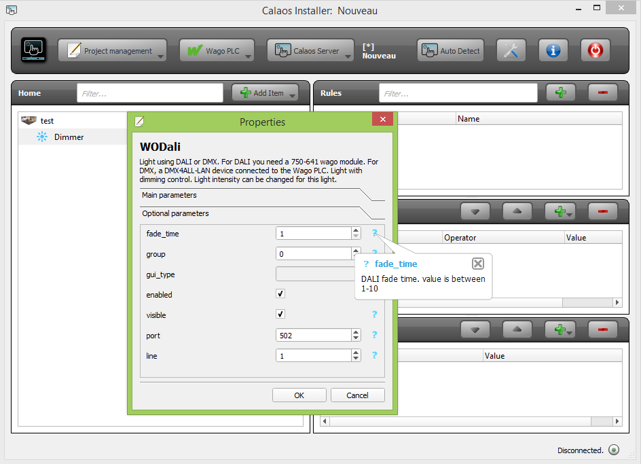Close the Properties dialog with red X
The image size is (641, 464).
pos(383,119)
